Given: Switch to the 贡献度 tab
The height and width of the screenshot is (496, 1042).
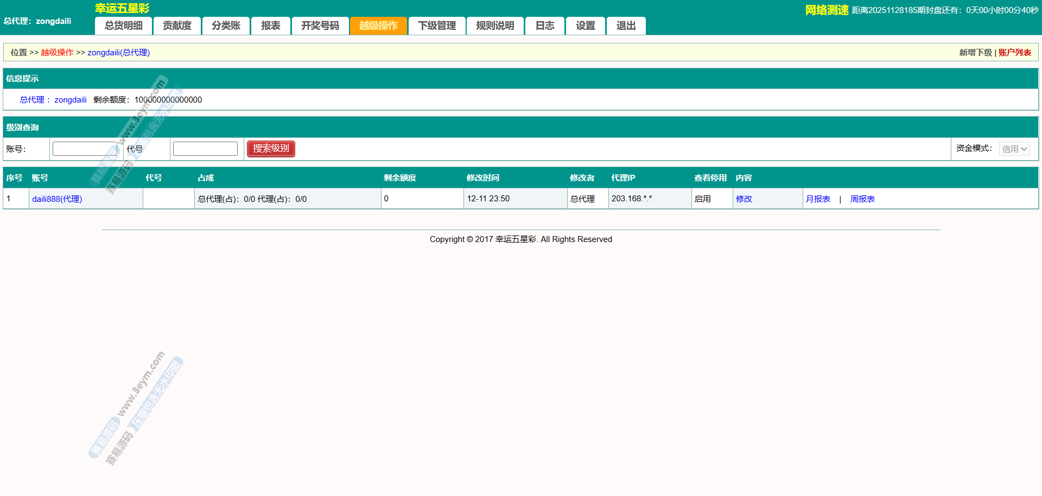Looking at the screenshot, I should [177, 26].
